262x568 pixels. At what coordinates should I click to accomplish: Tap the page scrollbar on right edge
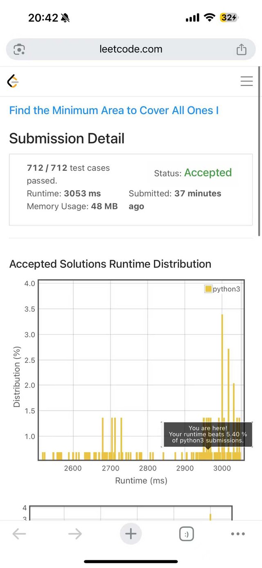260,152
